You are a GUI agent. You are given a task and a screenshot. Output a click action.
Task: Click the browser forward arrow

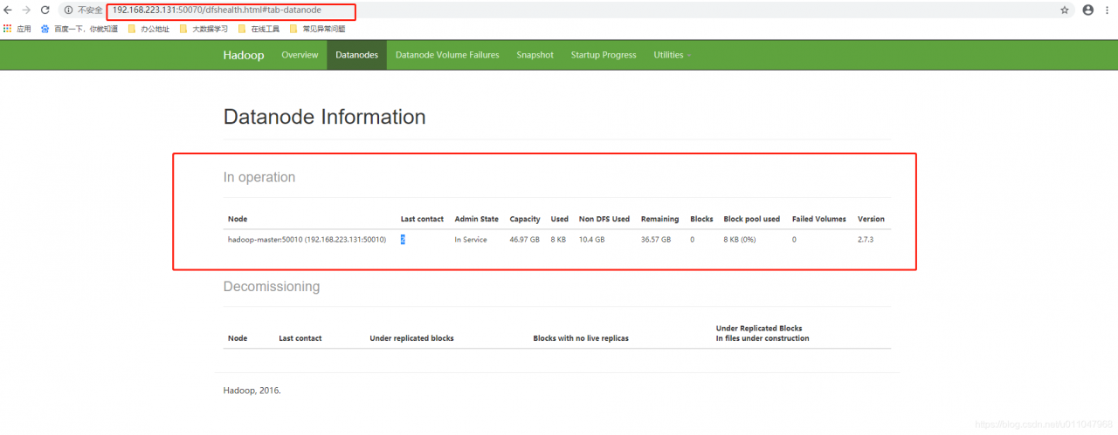pos(26,10)
